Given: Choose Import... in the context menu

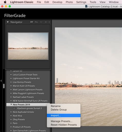Looking at the screenshot, I should 64,116.
